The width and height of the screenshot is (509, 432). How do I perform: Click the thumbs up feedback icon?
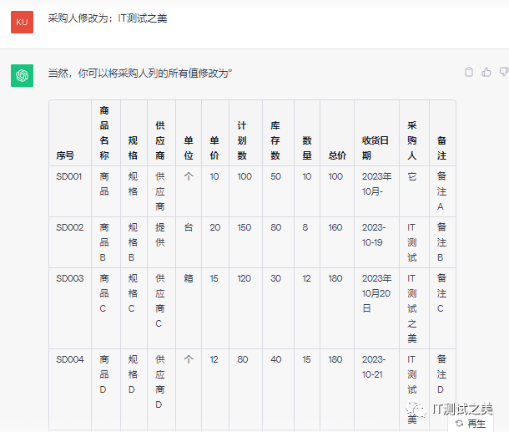click(486, 73)
